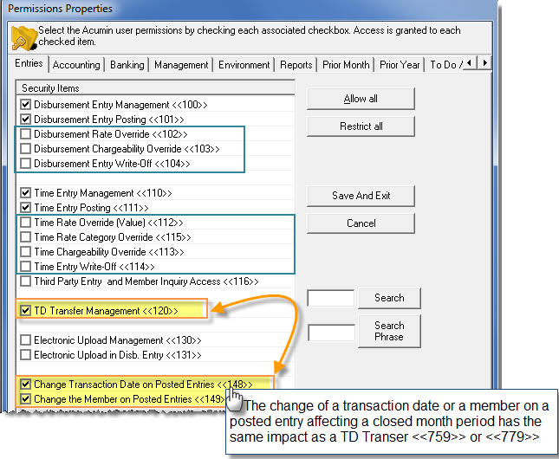559x459 pixels.
Task: Uncheck Time Entry Posting <<111>>
Action: 25,207
